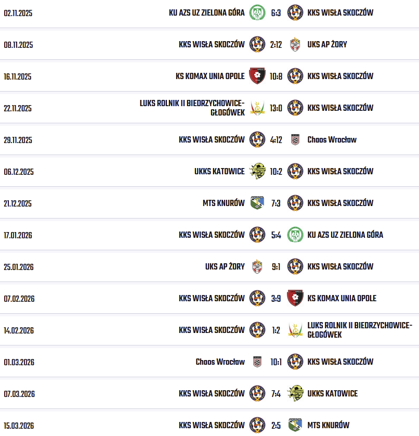This screenshot has height=436, width=419.
Task: Click LUKS Rolnik II crest in 22.11.2025 match
Action: [257, 108]
